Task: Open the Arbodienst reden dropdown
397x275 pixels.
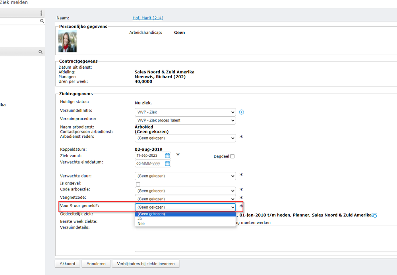Action: tap(185, 138)
